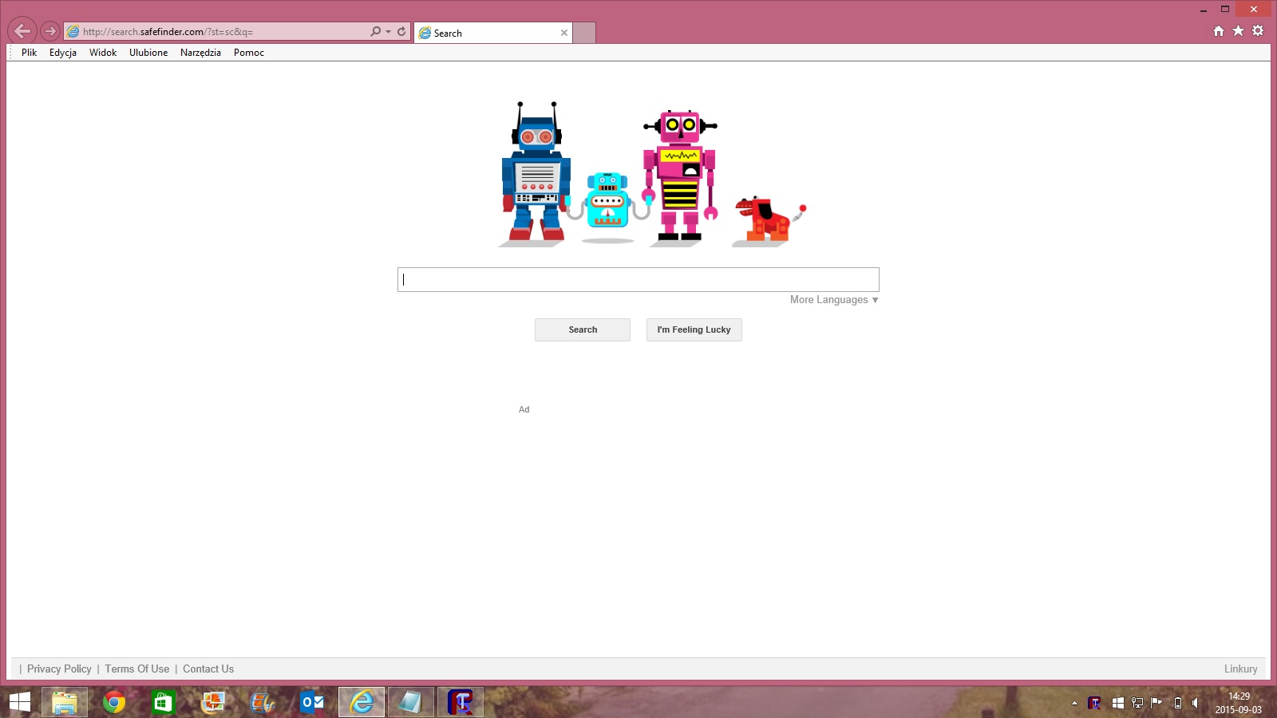Launch Google Chrome from the taskbar
1277x718 pixels.
(x=114, y=702)
